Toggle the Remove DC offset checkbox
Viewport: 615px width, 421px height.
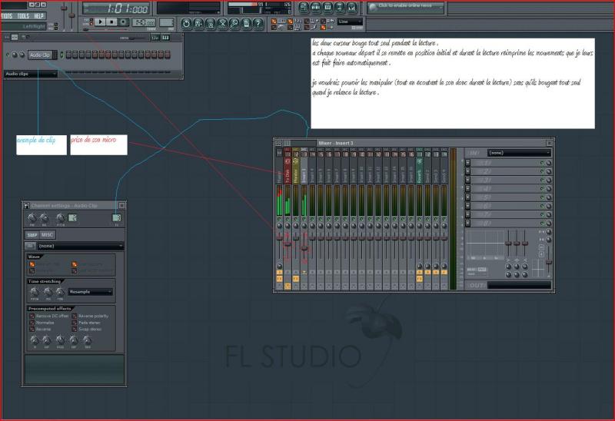(x=32, y=316)
